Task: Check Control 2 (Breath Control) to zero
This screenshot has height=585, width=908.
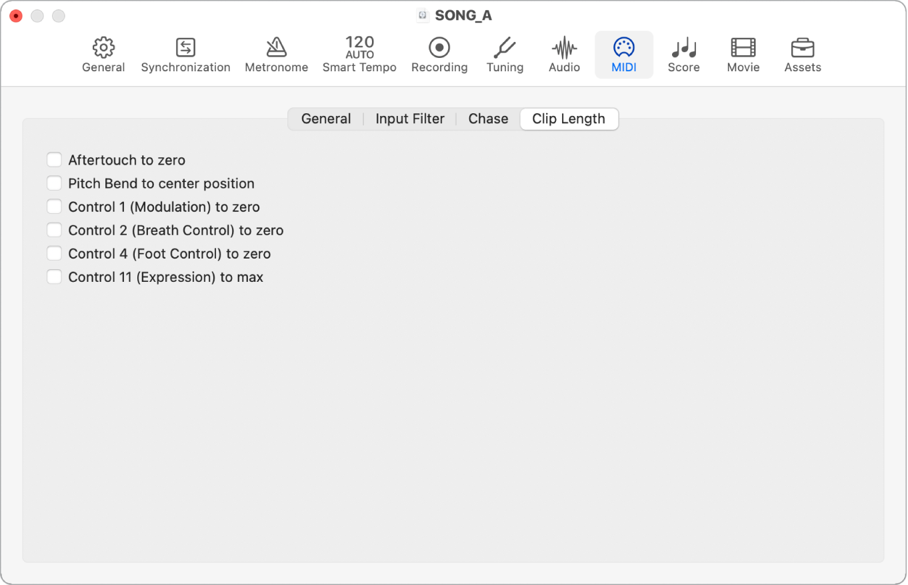Action: point(54,229)
